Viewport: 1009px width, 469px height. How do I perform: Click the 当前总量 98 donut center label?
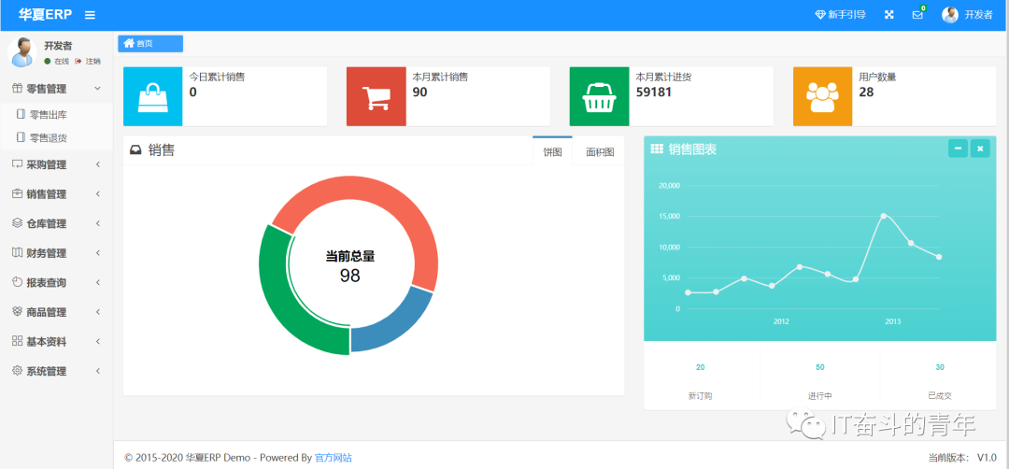point(350,265)
